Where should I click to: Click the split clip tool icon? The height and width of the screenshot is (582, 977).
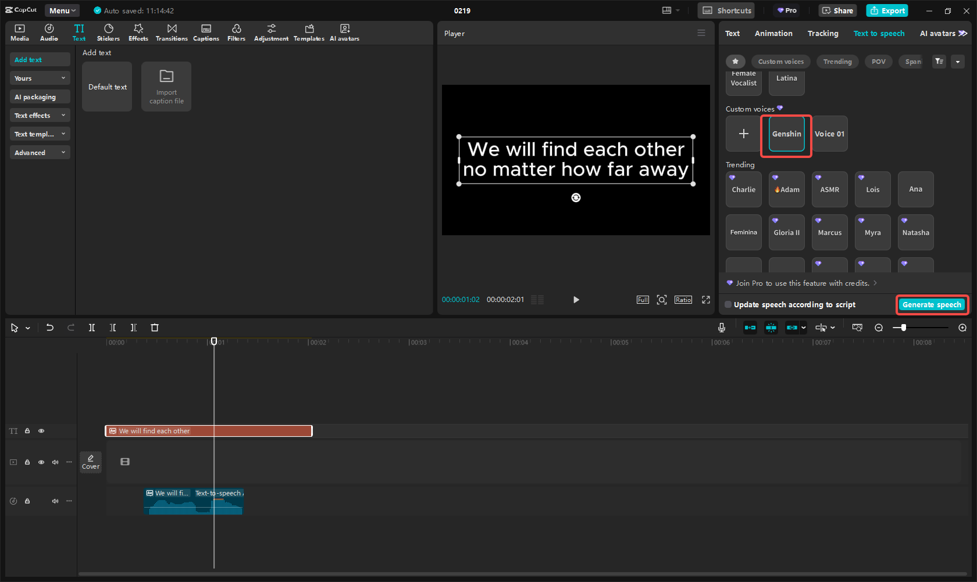coord(92,328)
